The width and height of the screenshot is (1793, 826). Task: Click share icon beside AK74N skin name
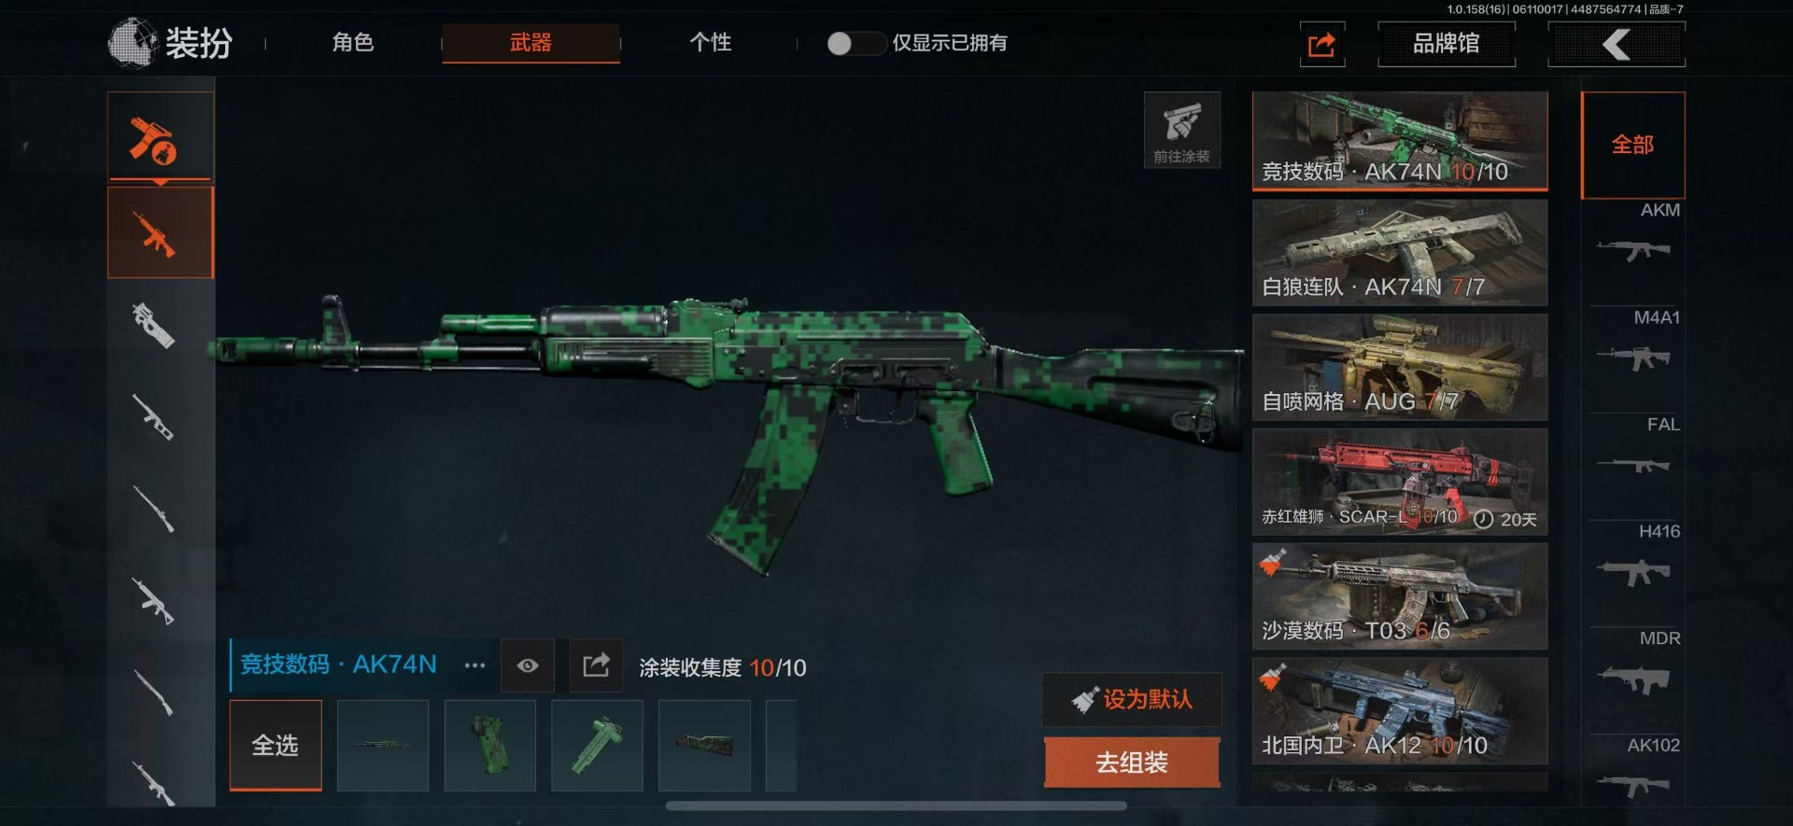pyautogui.click(x=596, y=665)
